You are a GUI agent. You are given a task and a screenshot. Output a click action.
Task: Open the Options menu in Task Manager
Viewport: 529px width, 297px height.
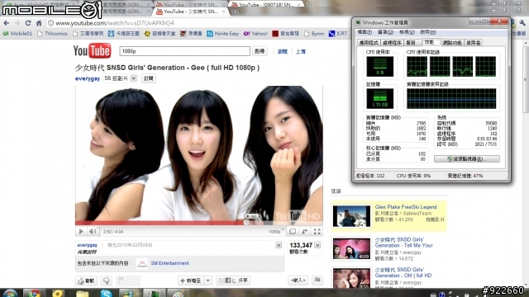coord(386,32)
